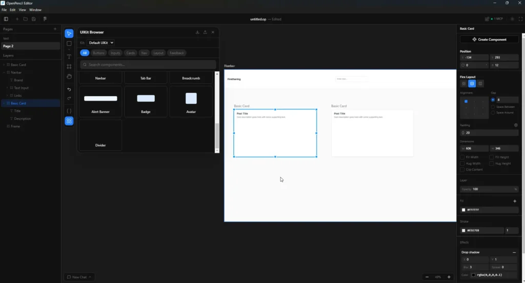This screenshot has width=525, height=283.
Task: Filter components by Layout tab
Action: pos(158,53)
